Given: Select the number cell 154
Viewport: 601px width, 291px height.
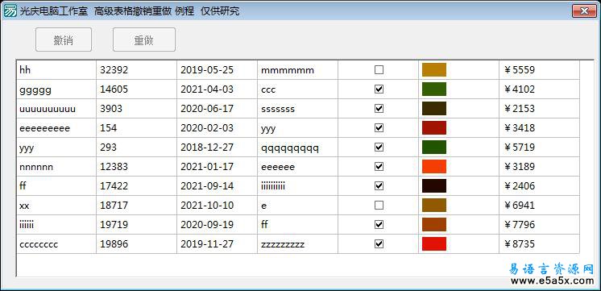Looking at the screenshot, I should 136,127.
